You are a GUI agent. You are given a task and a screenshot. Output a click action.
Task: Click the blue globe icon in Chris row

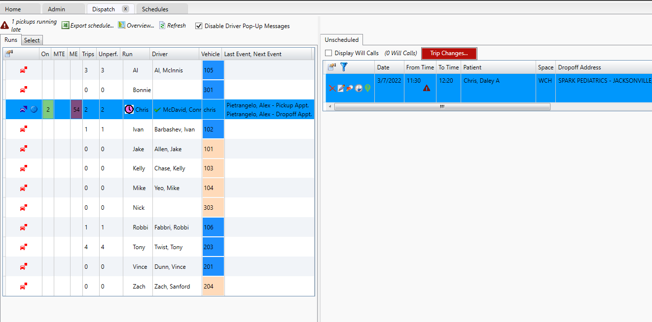tap(34, 109)
